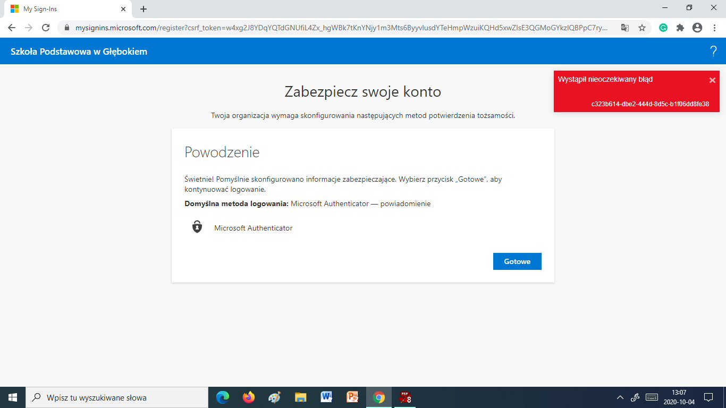Click the Microsoft Authenticator lock icon
Image resolution: width=726 pixels, height=408 pixels.
click(197, 227)
